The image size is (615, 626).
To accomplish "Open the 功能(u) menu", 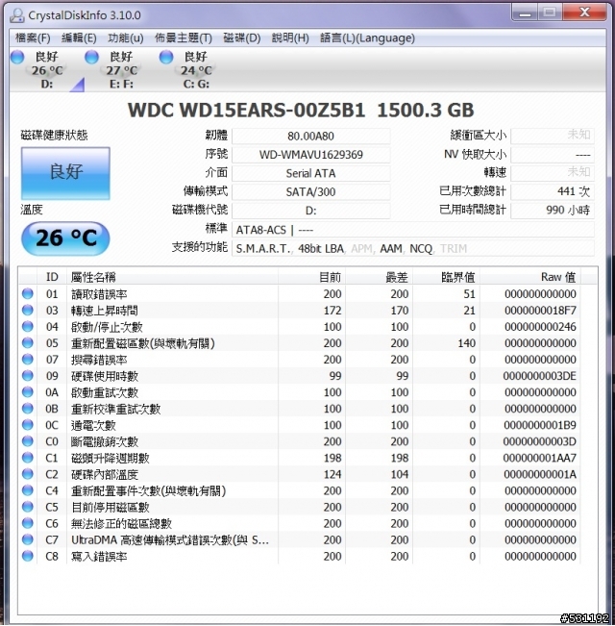I will click(126, 38).
